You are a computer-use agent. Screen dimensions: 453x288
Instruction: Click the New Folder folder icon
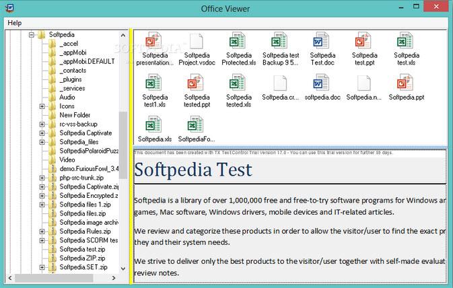pos(53,115)
